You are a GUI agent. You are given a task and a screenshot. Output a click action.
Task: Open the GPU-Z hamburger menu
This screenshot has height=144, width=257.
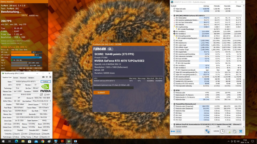coord(50,77)
